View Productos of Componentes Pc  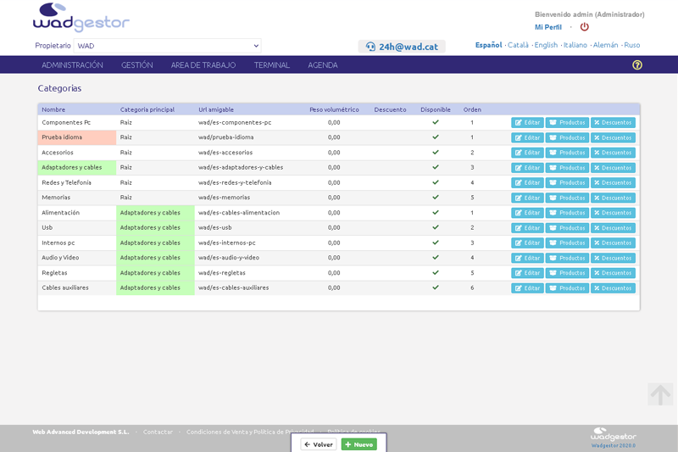(x=567, y=123)
